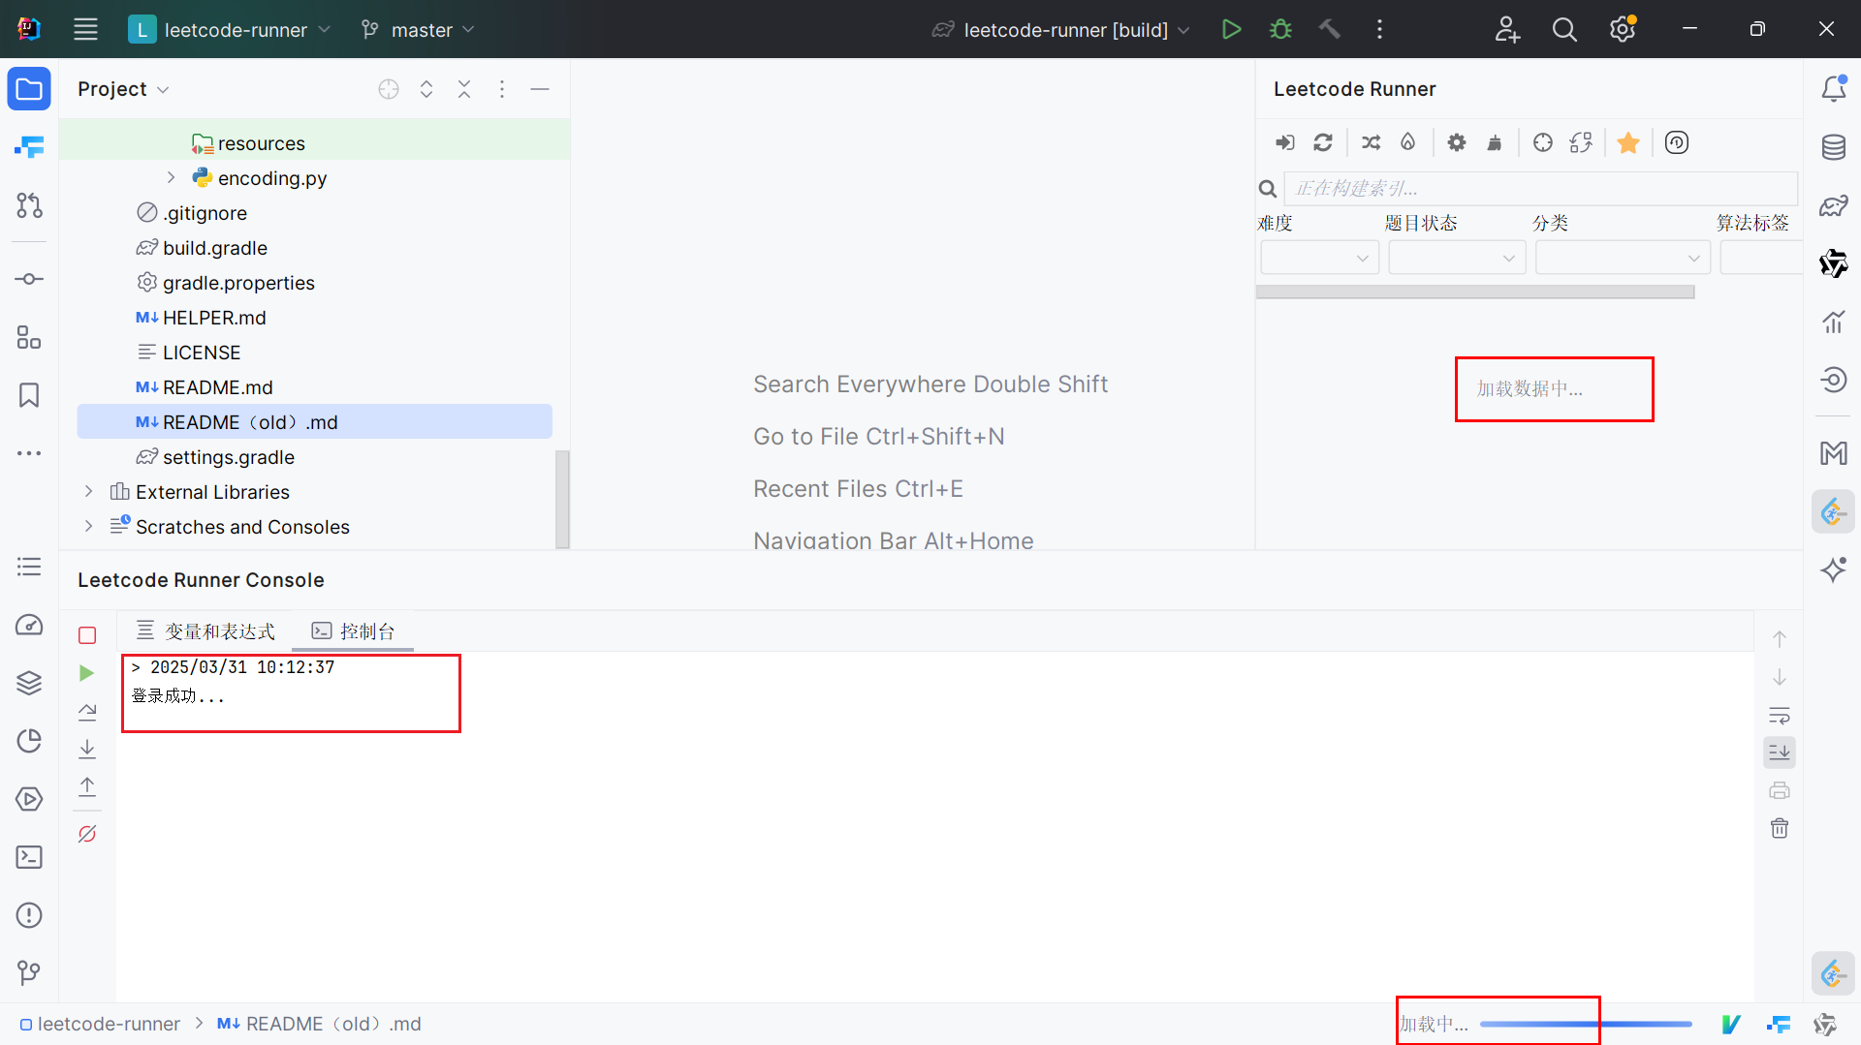
Task: Click the loading progress bar in status bar
Action: 1586,1024
